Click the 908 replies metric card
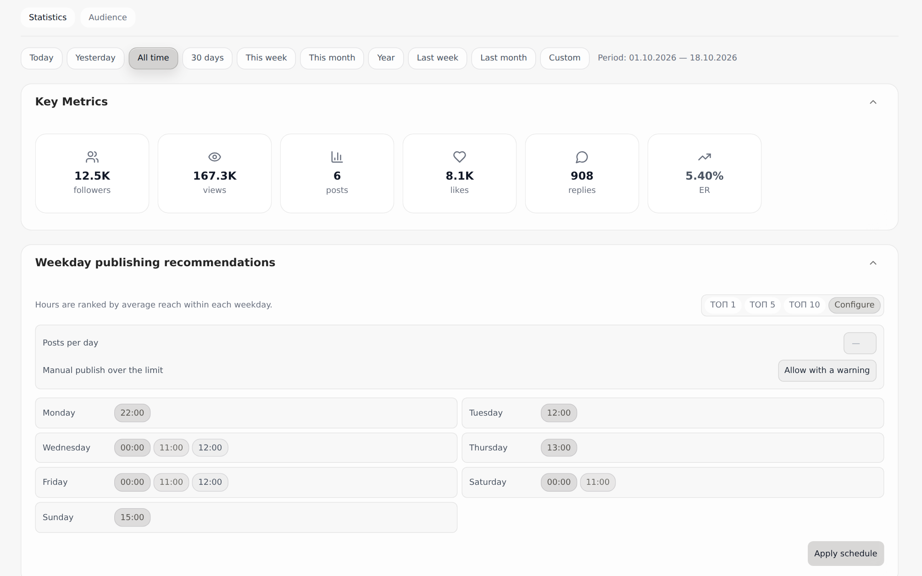The image size is (922, 576). pyautogui.click(x=582, y=174)
